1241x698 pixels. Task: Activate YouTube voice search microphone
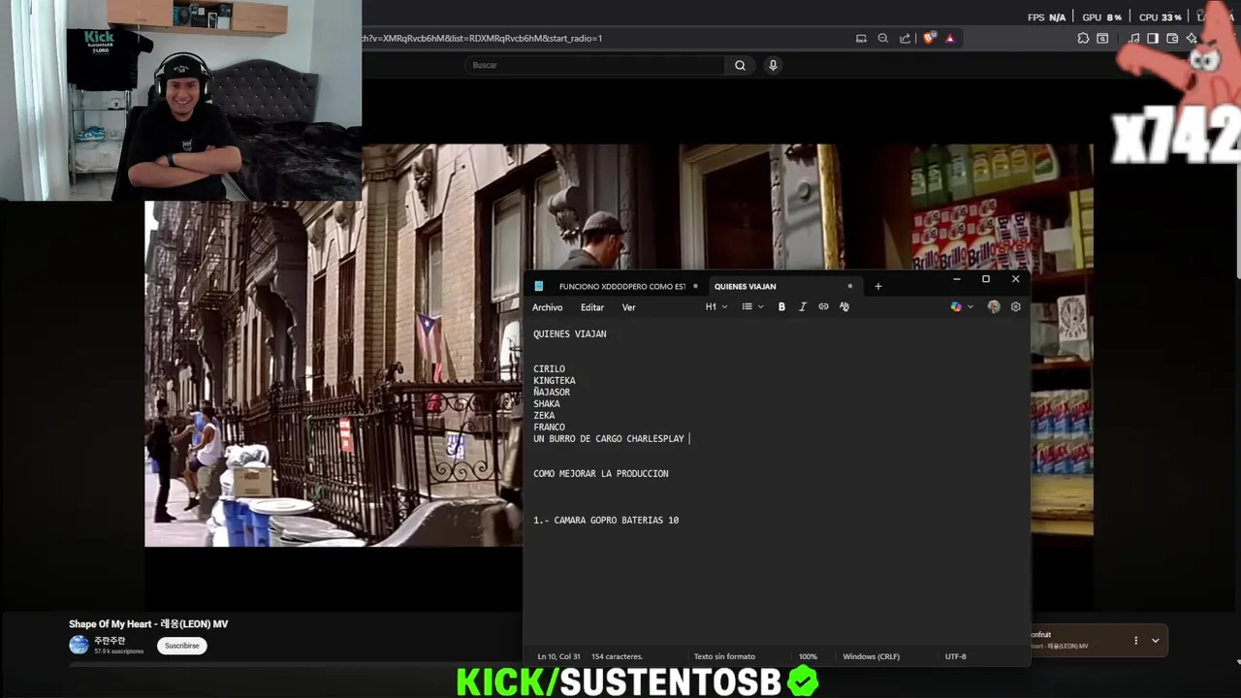point(773,65)
